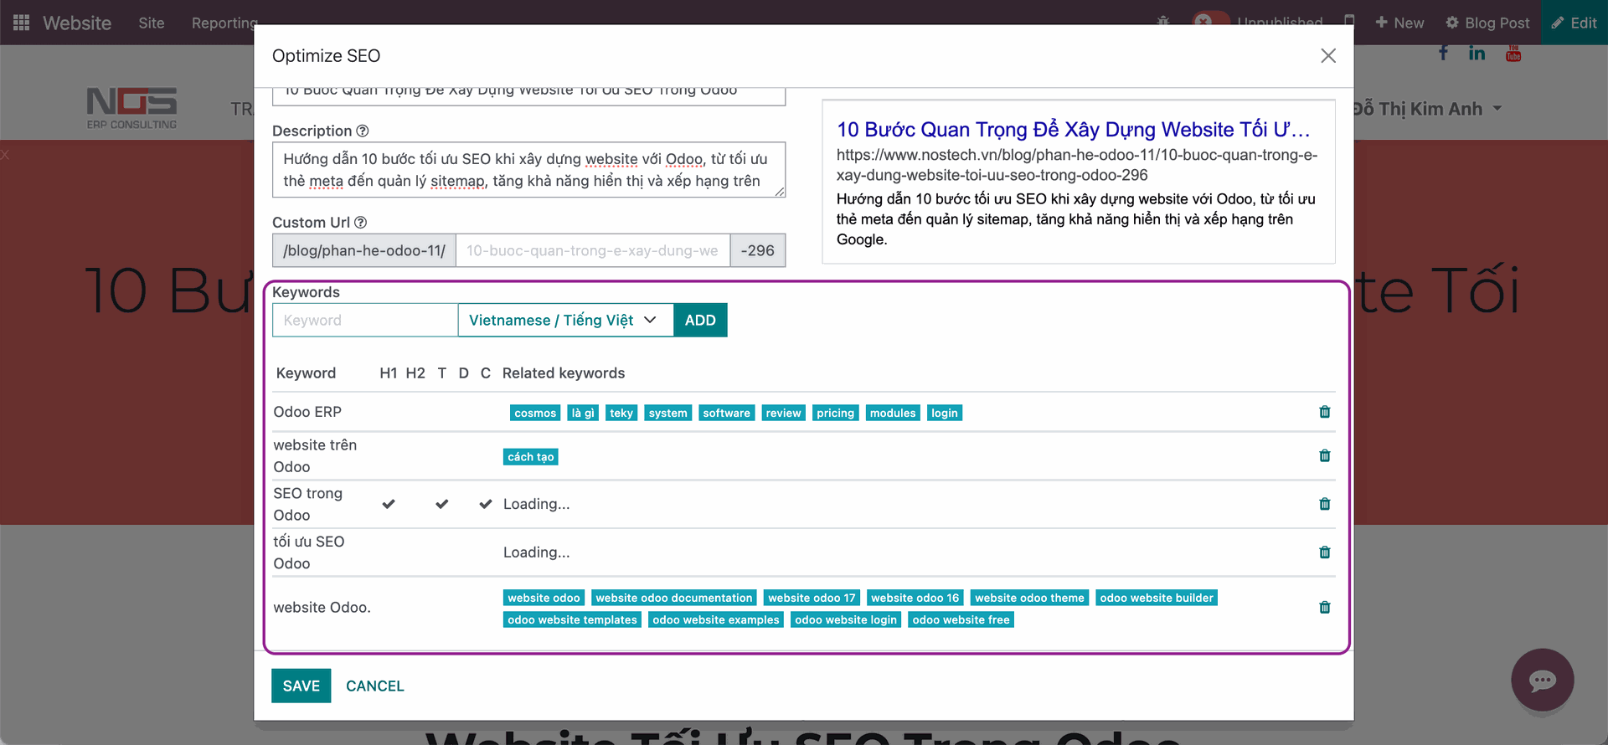
Task: Focus the Keyword input field
Action: point(365,320)
